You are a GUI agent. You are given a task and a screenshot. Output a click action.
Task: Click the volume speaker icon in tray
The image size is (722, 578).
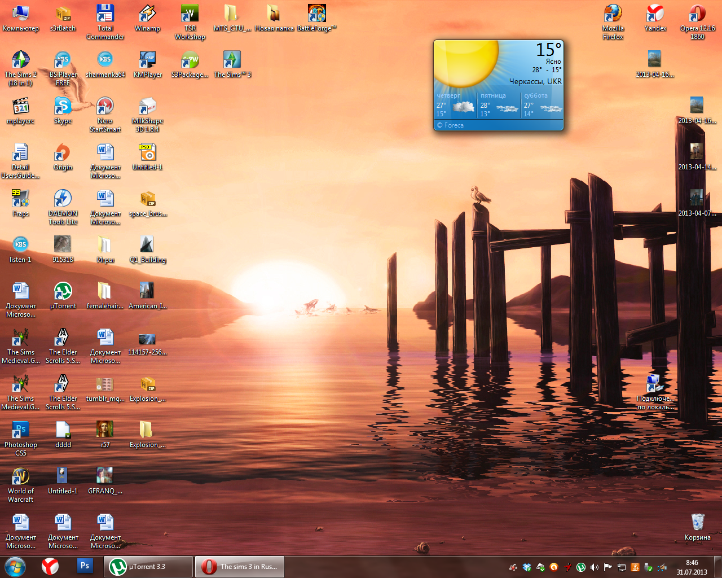(594, 567)
